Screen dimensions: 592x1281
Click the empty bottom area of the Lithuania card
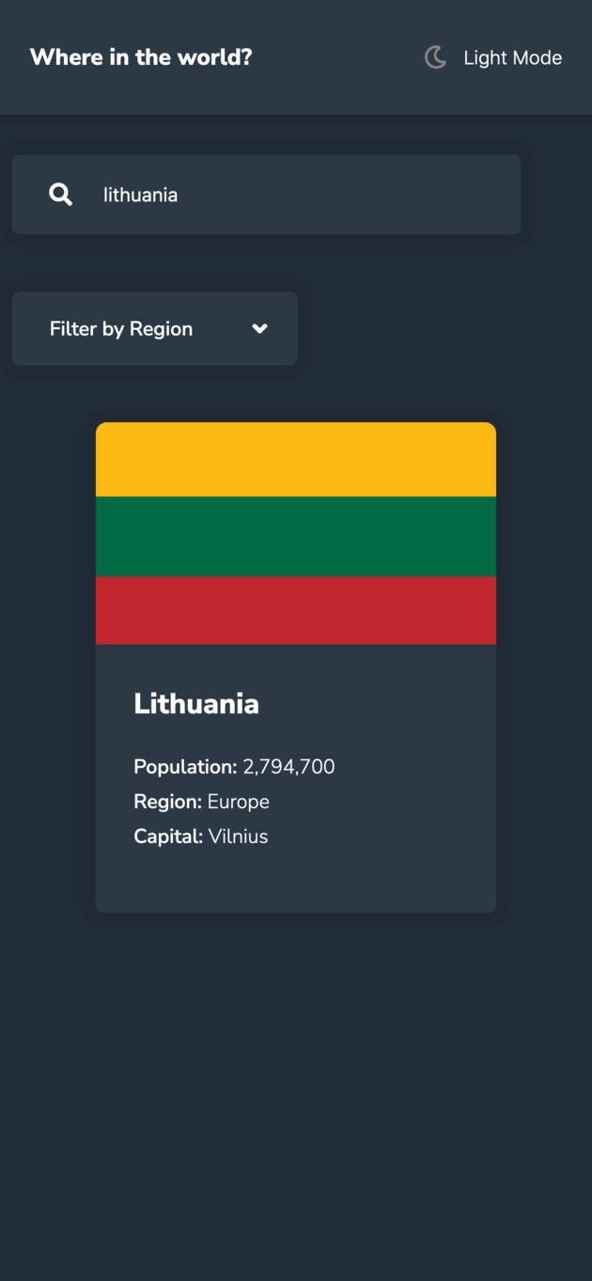tap(296, 883)
